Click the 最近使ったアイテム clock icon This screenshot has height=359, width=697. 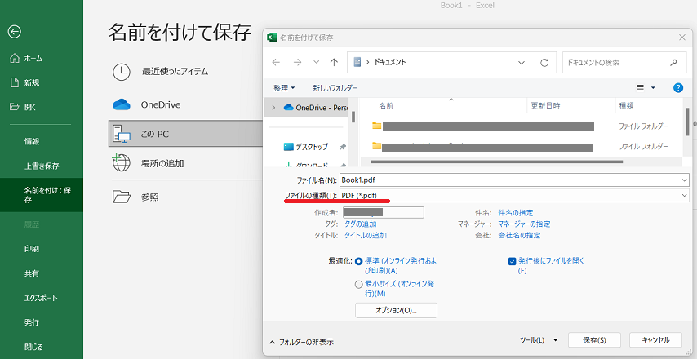122,72
